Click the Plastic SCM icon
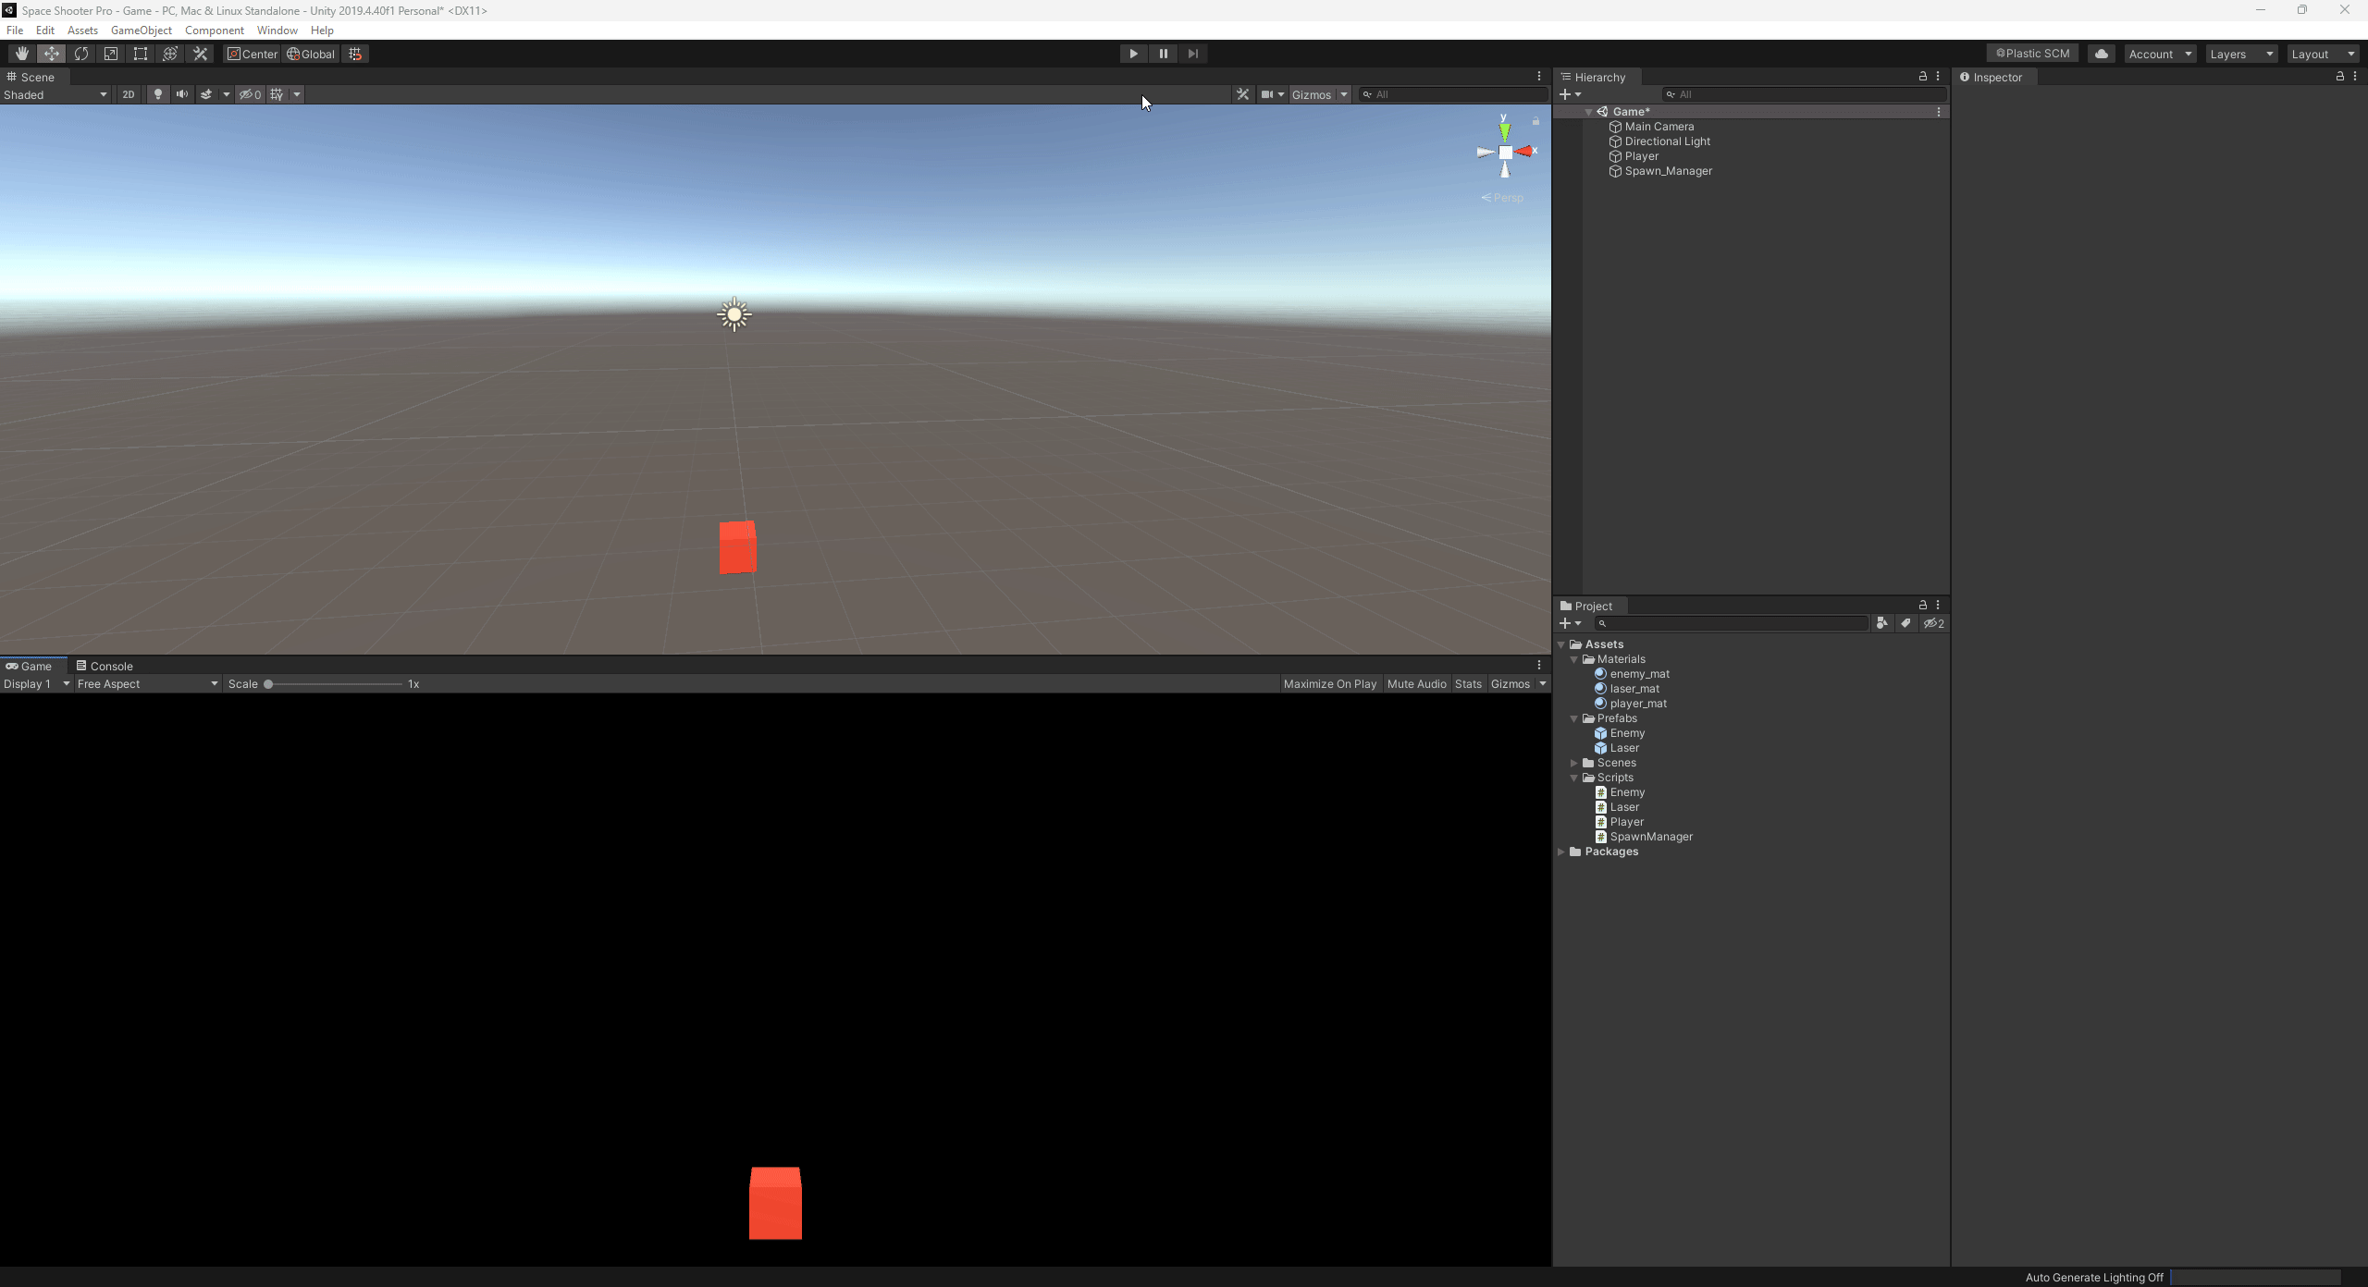This screenshot has width=2368, height=1287. [x=2031, y=53]
